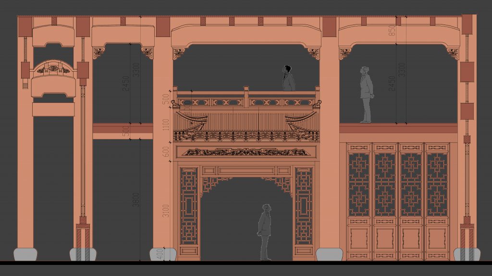This screenshot has width=492, height=276.
Task: Select the carved frieze panel above the archway
Action: (x=246, y=152)
